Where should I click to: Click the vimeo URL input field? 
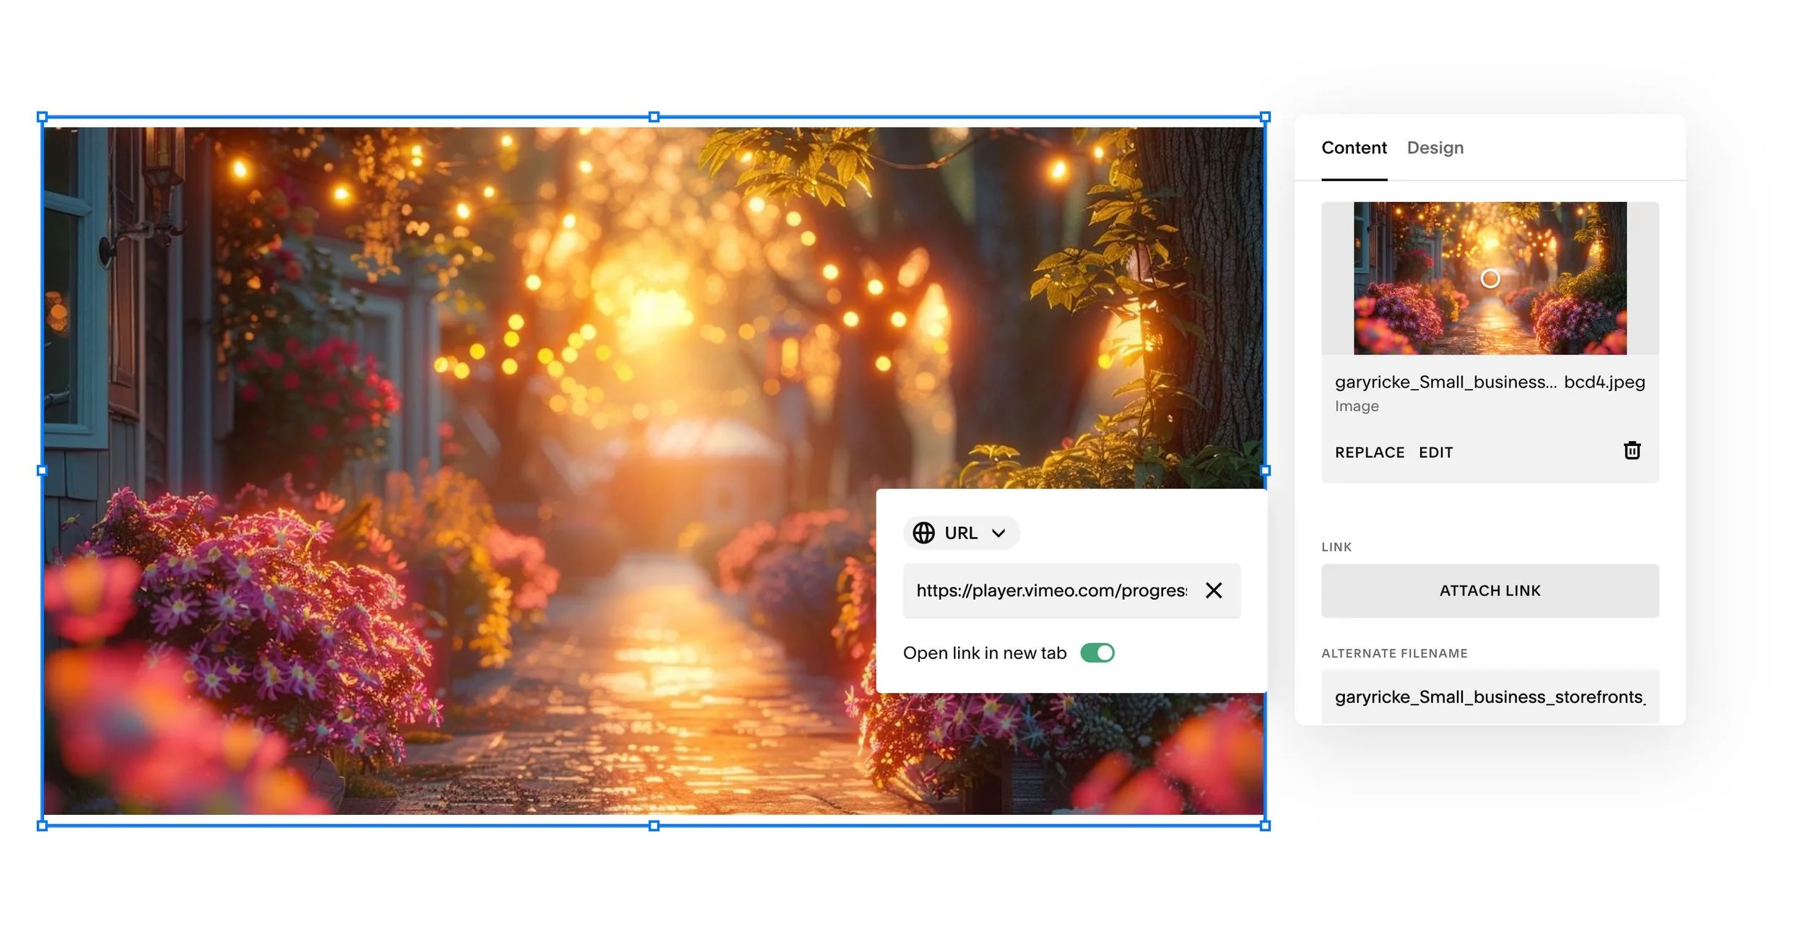pos(1051,590)
